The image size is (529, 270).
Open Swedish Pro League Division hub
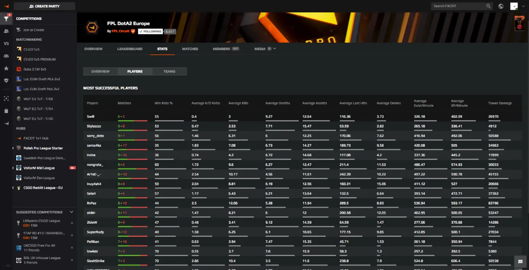44,158
